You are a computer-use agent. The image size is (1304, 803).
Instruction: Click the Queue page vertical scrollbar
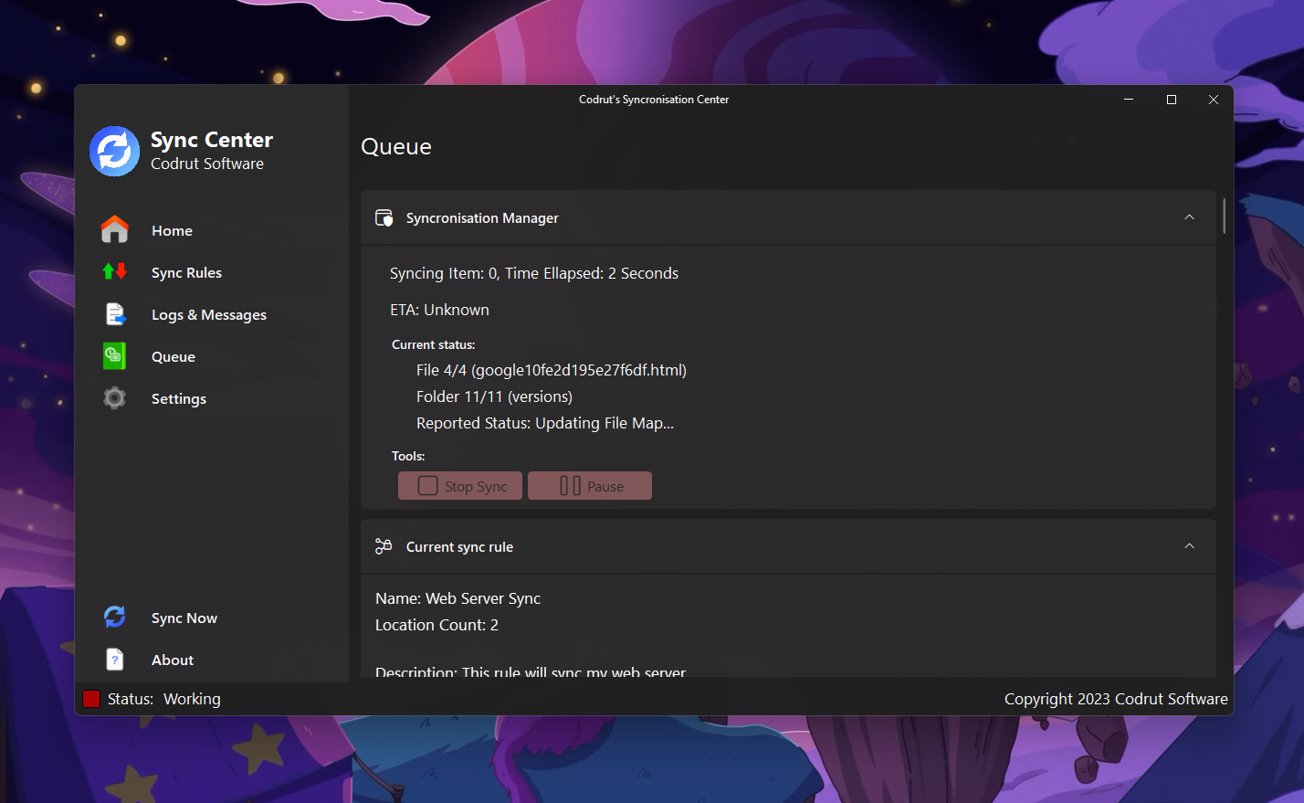[x=1224, y=216]
